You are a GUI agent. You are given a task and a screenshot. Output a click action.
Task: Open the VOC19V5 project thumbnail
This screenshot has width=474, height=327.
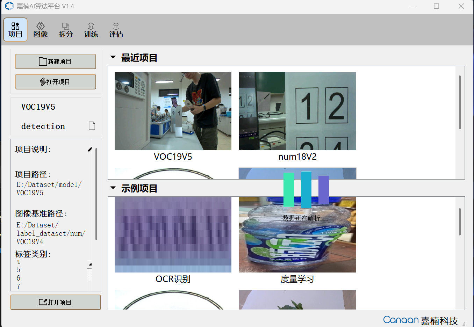click(173, 111)
